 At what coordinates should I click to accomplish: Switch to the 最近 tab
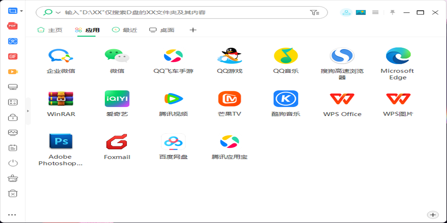pos(125,30)
